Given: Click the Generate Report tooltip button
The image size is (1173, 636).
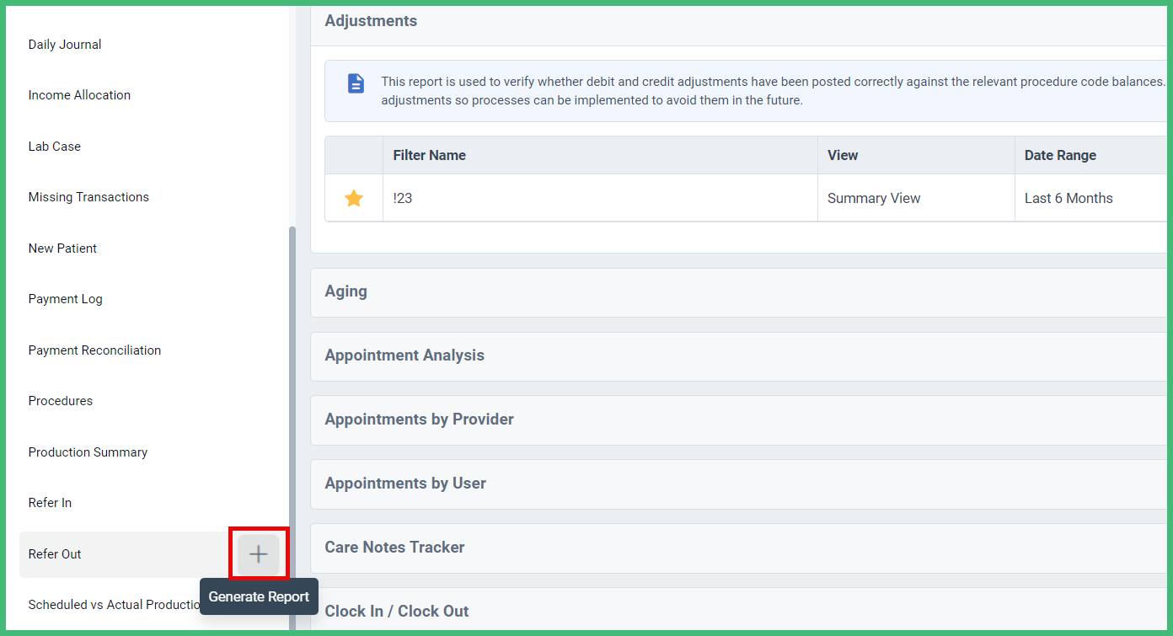Looking at the screenshot, I should point(259,596).
